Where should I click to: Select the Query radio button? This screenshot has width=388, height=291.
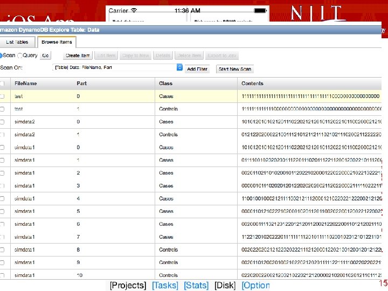(20, 56)
